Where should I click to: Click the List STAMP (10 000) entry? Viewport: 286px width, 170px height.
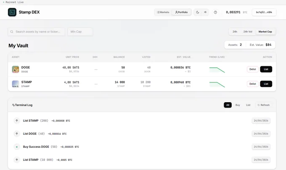pos(142,160)
